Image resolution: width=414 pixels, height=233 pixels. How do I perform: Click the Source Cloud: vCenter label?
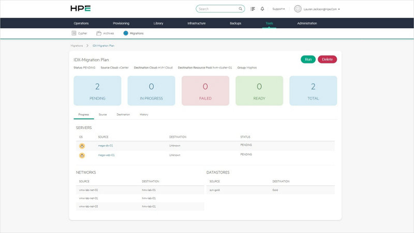[x=114, y=68]
